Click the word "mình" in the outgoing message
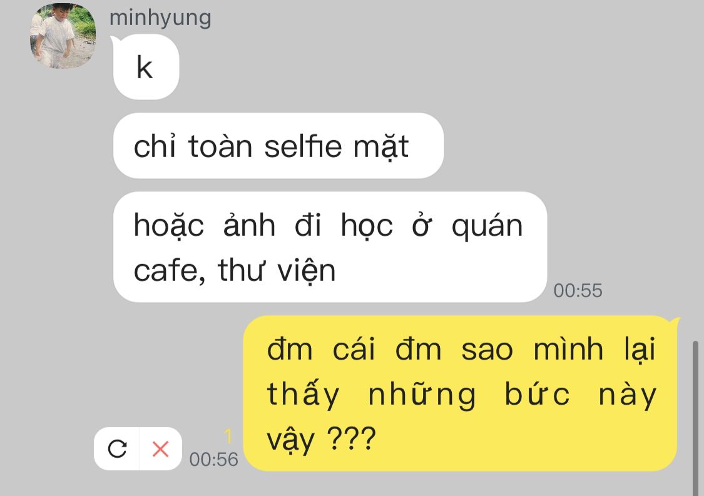Image resolution: width=704 pixels, height=496 pixels. [568, 349]
